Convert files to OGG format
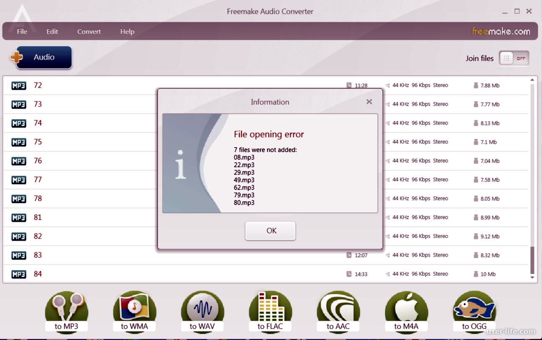 pyautogui.click(x=474, y=311)
